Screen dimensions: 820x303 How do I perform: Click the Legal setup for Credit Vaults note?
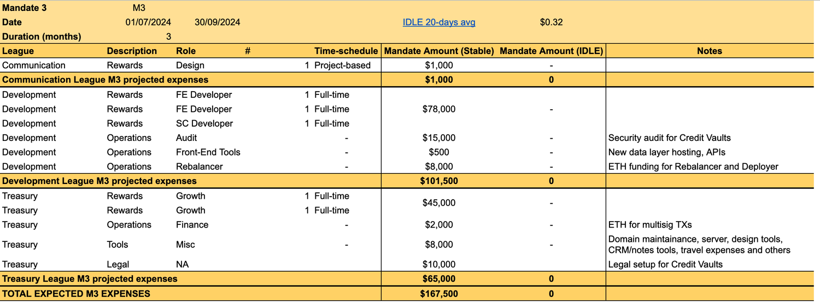coord(665,265)
